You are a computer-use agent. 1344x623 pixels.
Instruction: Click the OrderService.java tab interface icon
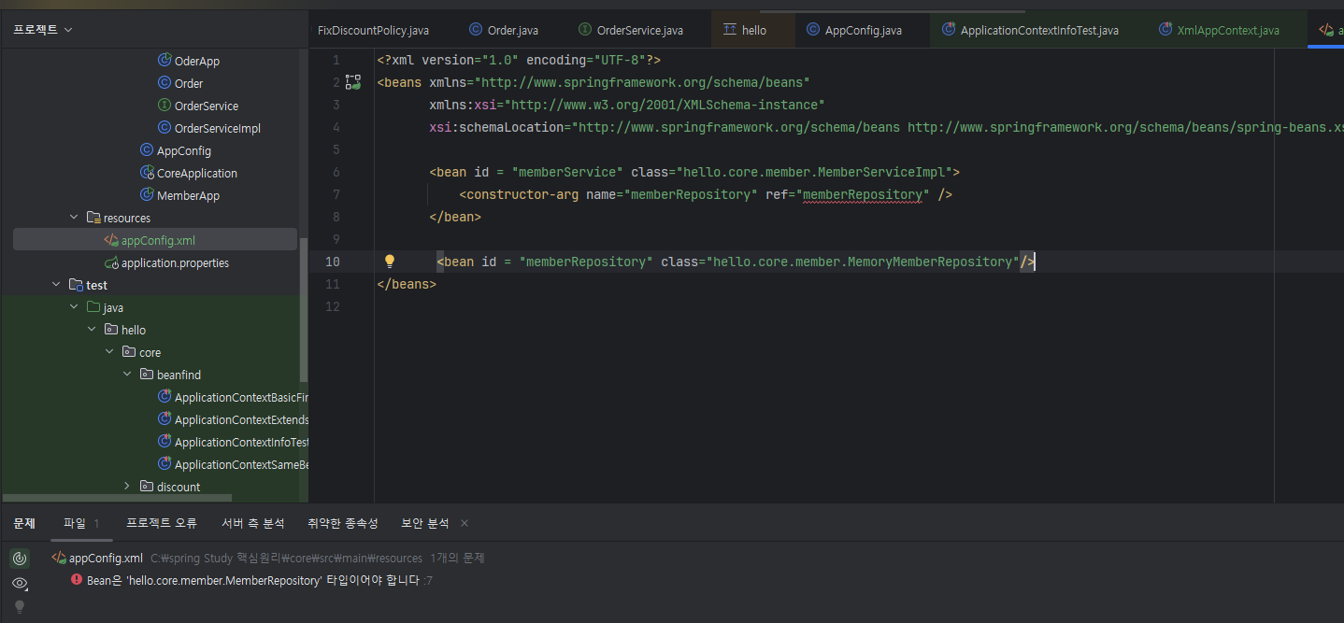(x=585, y=30)
